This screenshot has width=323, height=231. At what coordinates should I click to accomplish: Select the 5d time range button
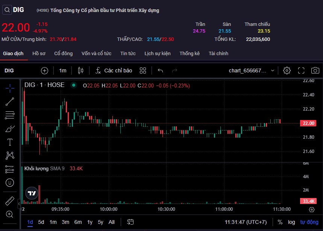[41, 222]
